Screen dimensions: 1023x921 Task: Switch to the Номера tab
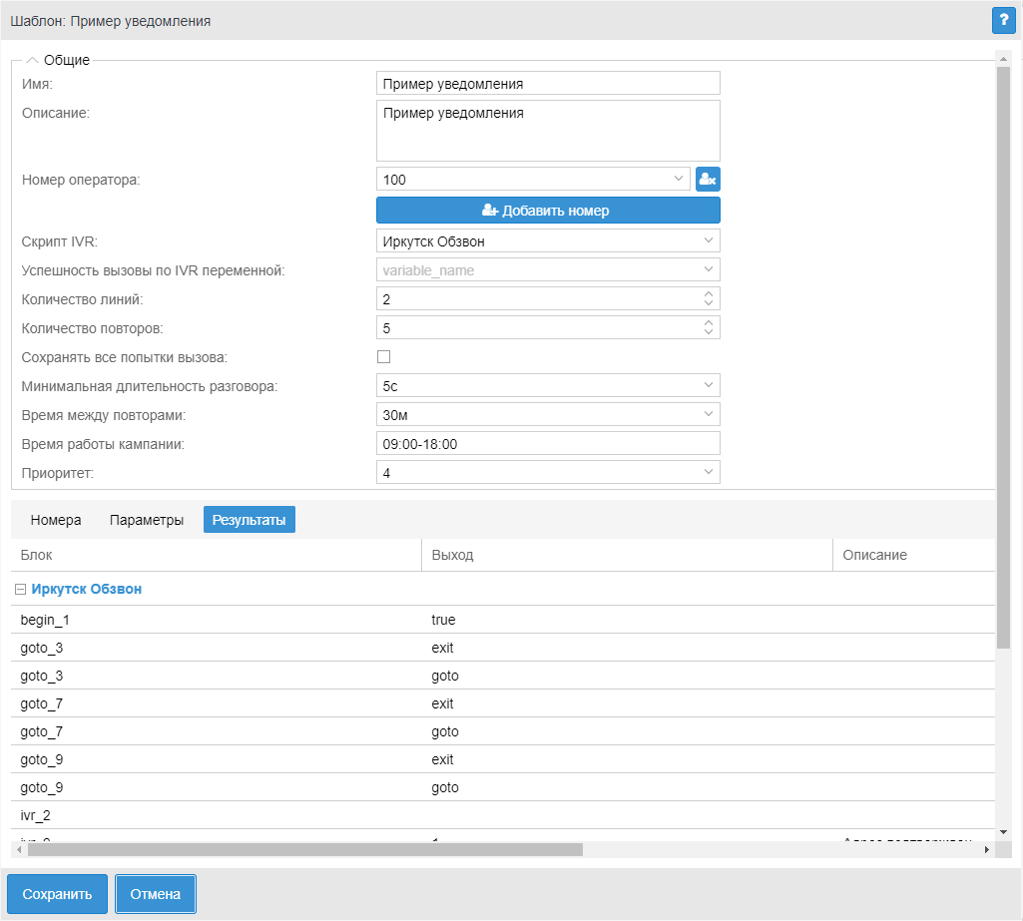tap(56, 520)
